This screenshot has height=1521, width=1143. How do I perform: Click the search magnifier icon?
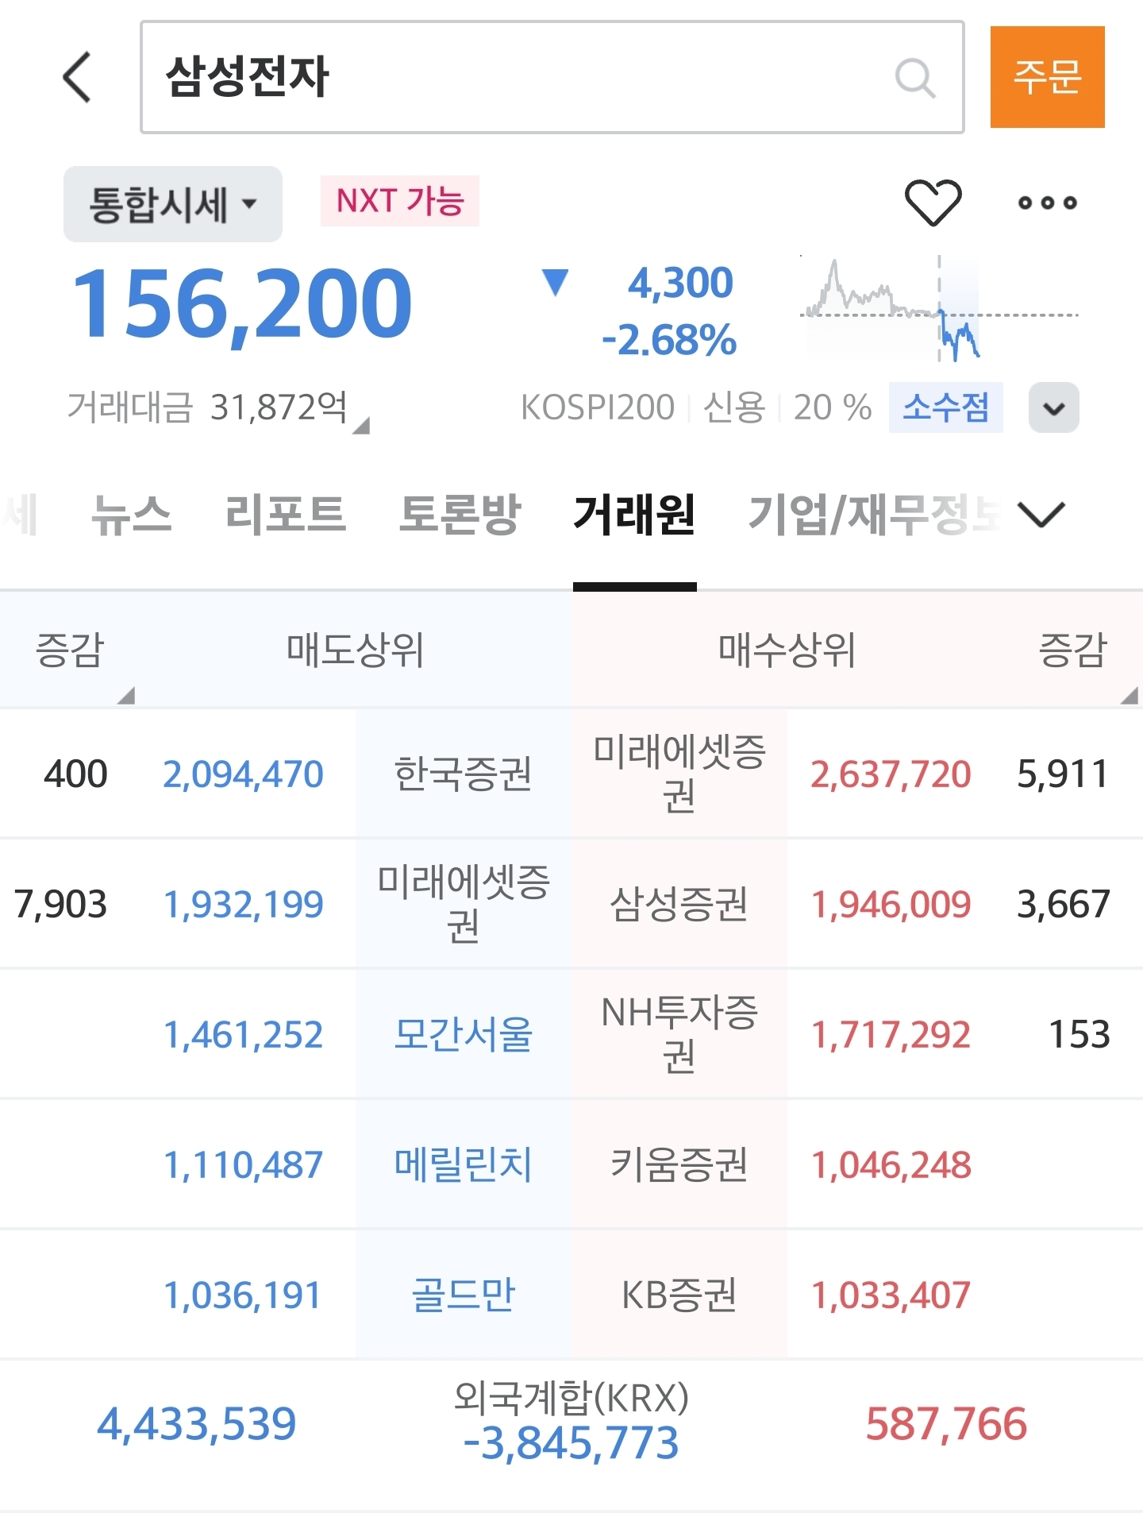[x=914, y=78]
